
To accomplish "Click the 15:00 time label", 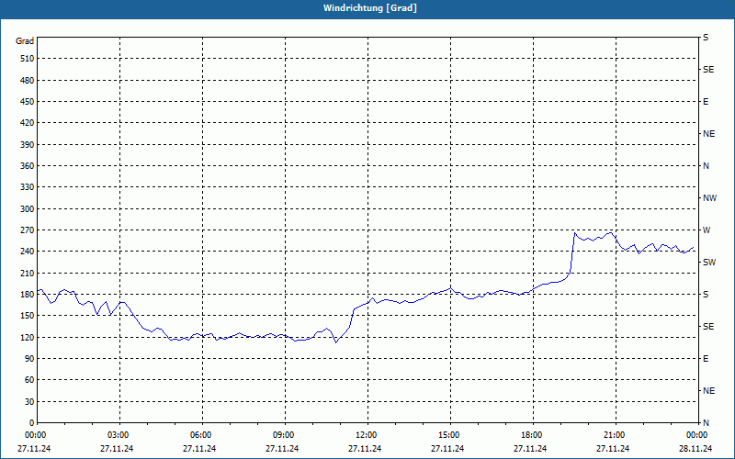I will click(450, 435).
